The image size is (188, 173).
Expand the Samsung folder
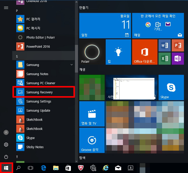pyautogui.click(x=43, y=65)
